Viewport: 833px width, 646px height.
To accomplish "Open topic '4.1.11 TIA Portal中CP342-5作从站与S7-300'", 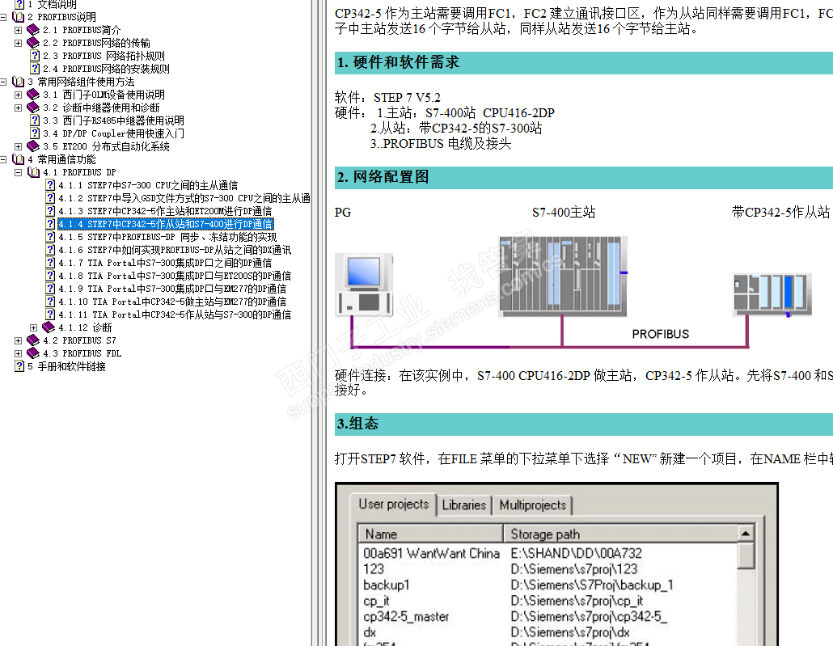I will tap(175, 315).
